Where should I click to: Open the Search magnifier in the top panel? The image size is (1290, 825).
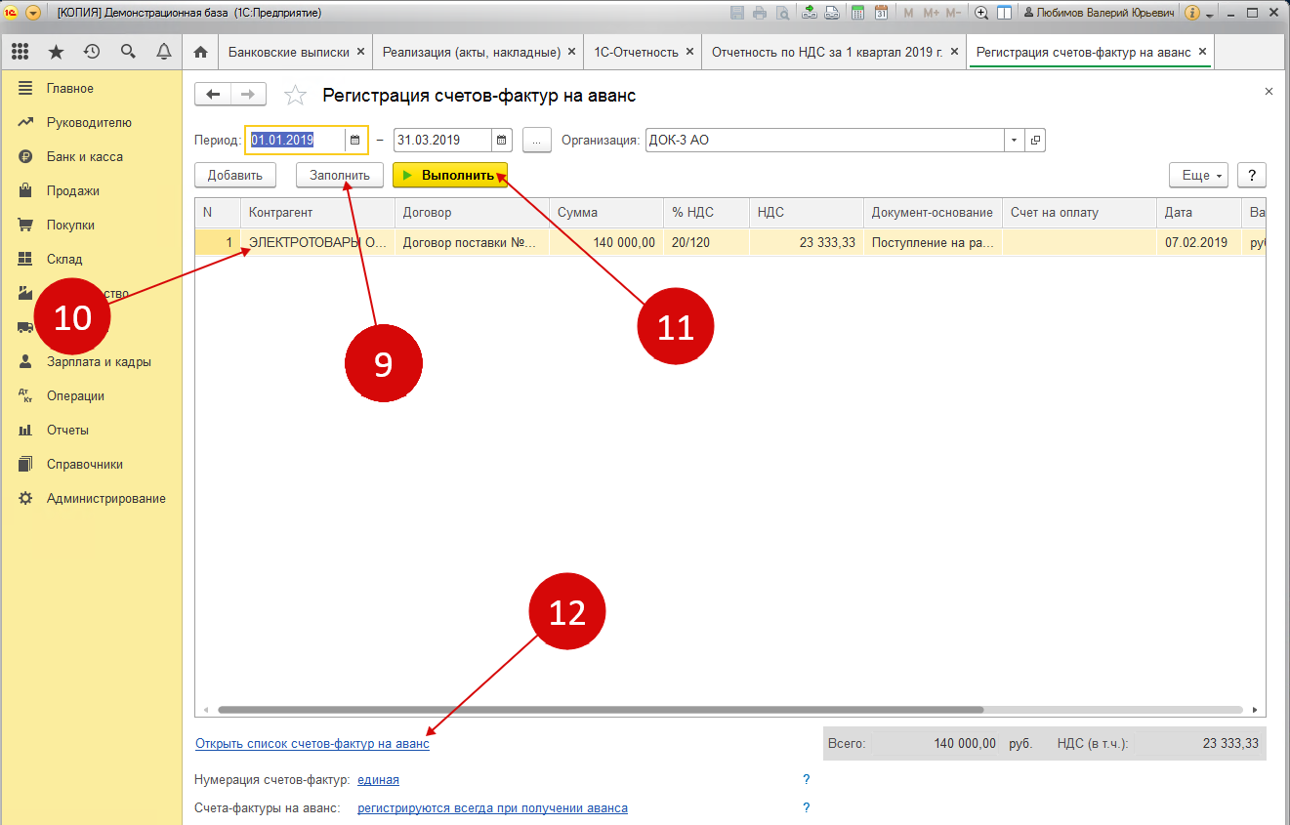pyautogui.click(x=128, y=52)
